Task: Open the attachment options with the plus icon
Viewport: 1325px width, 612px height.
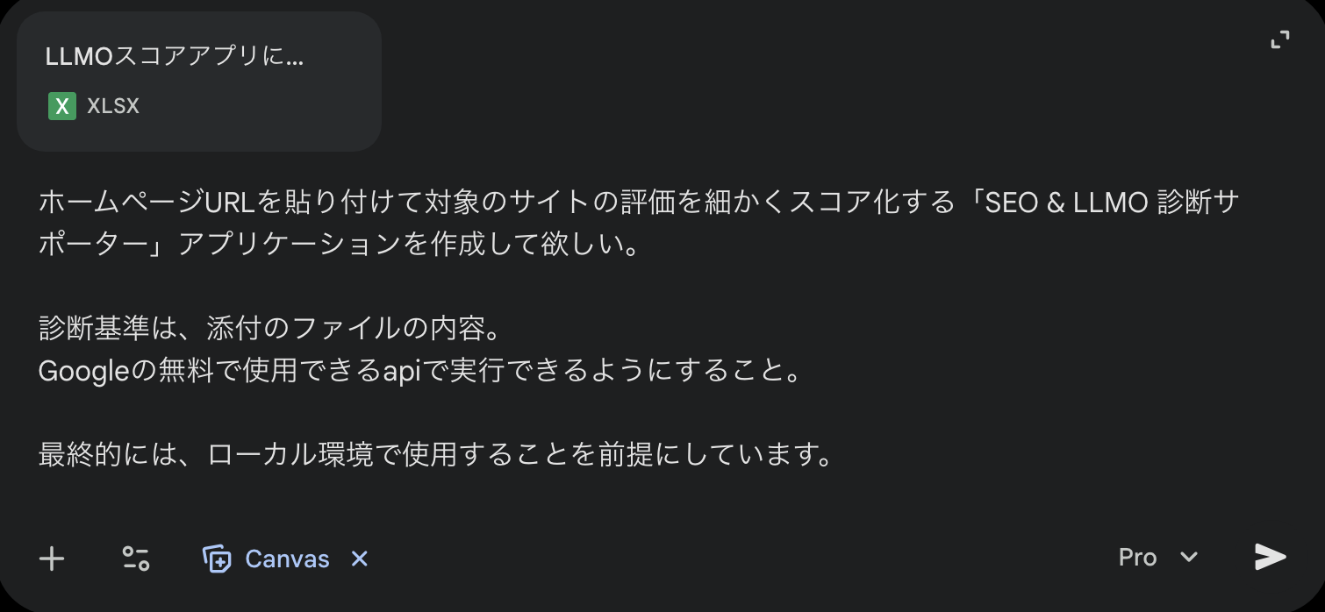Action: click(x=52, y=558)
